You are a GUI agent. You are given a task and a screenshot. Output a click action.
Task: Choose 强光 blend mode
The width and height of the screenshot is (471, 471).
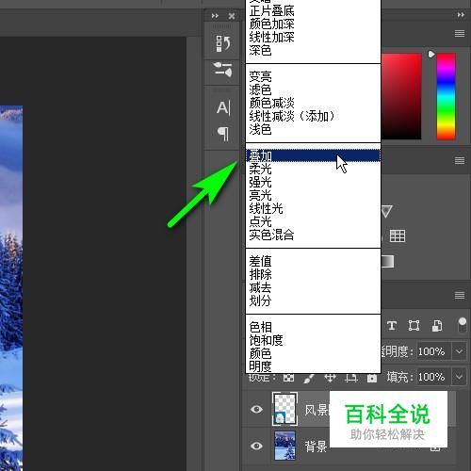tap(313, 182)
